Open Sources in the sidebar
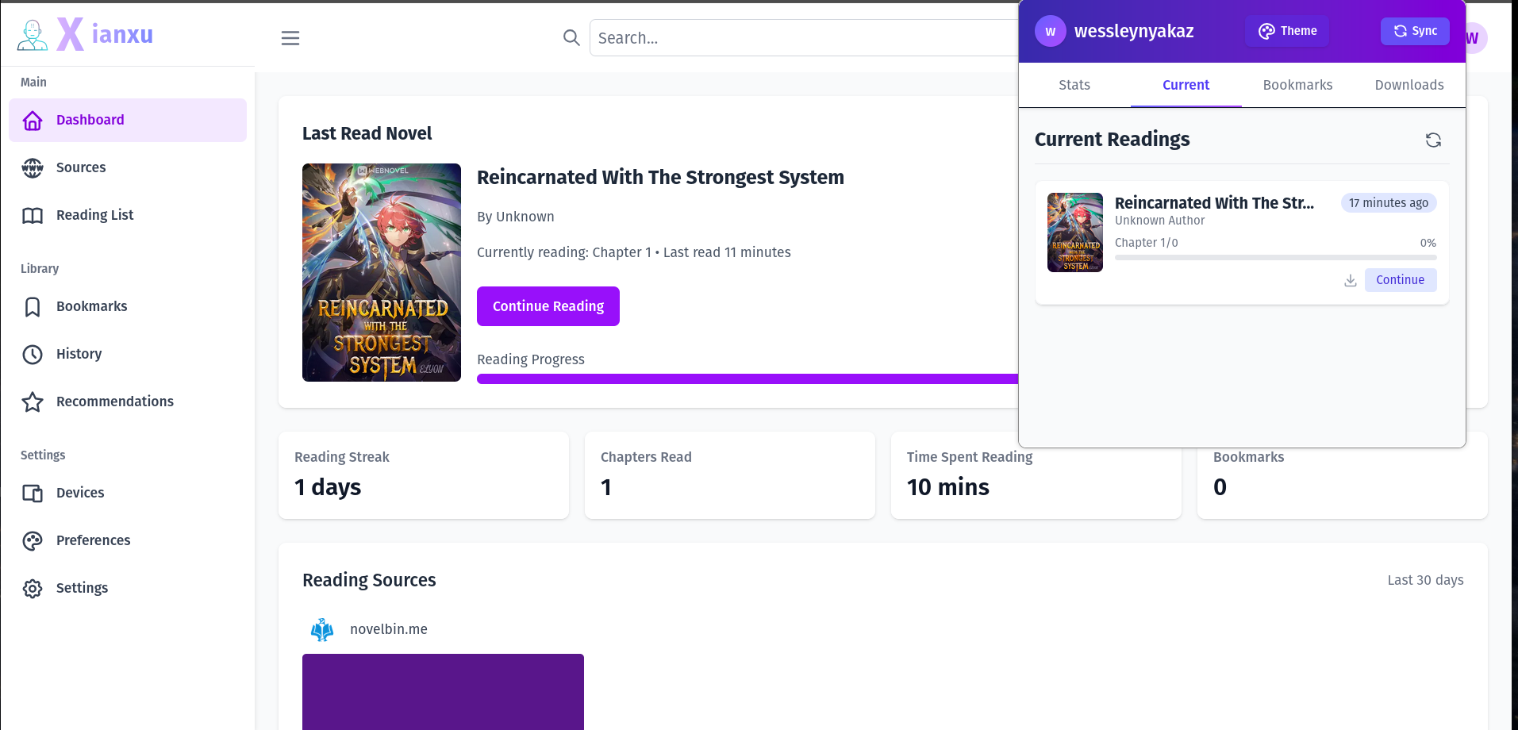The height and width of the screenshot is (730, 1518). [x=128, y=167]
